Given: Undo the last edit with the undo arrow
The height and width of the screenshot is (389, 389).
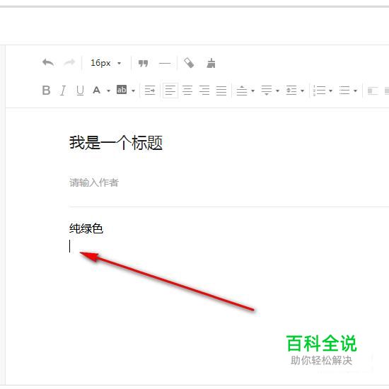Looking at the screenshot, I should [48, 63].
